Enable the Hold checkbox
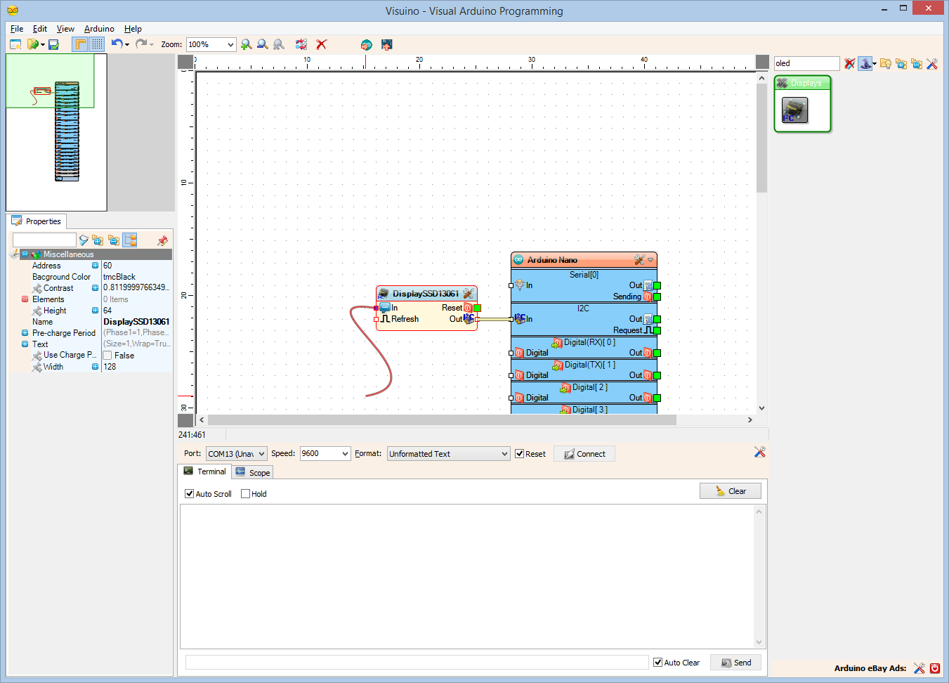The height and width of the screenshot is (683, 949). click(245, 494)
